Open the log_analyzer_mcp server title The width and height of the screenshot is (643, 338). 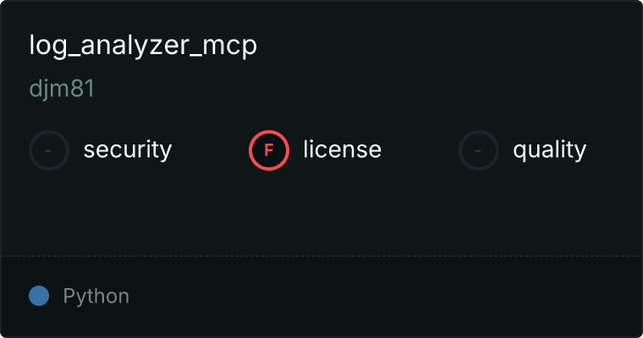click(x=143, y=46)
